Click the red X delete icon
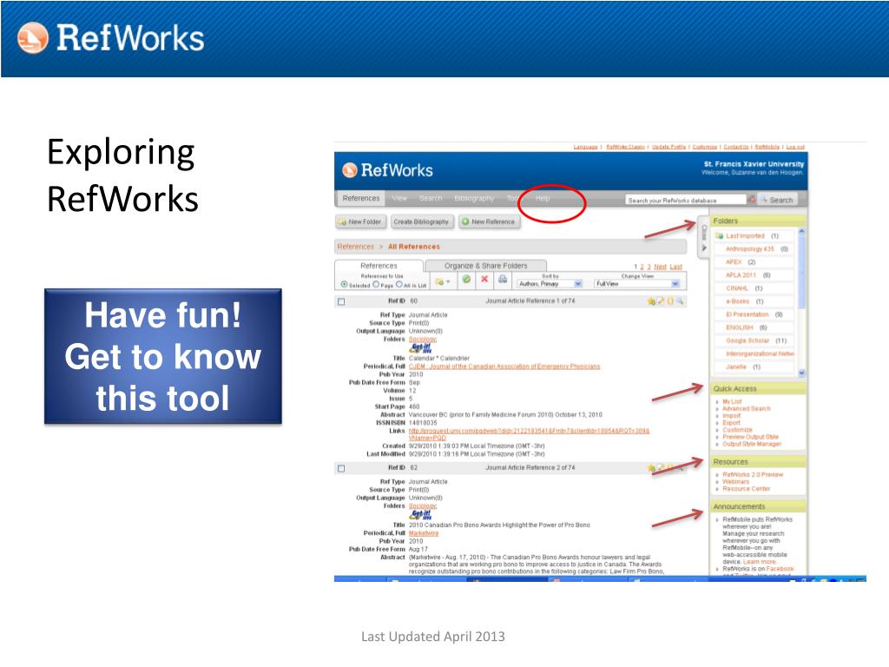Image resolution: width=889 pixels, height=667 pixels. [484, 279]
